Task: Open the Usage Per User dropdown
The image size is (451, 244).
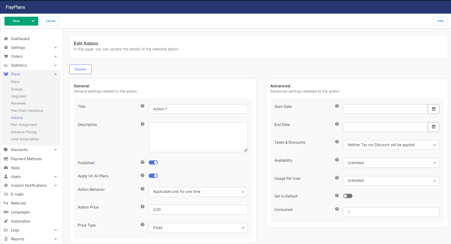Action: [391, 181]
